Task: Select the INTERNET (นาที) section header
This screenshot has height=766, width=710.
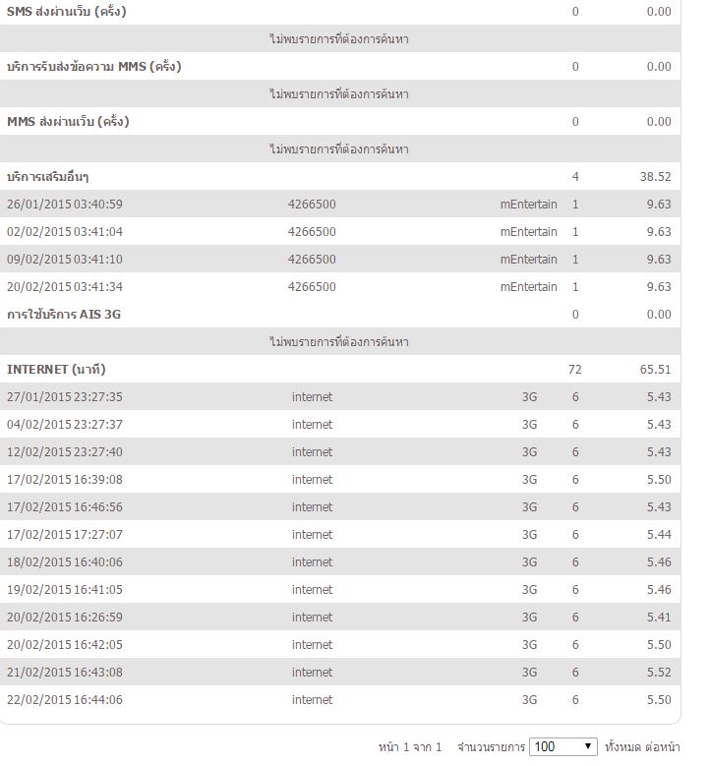Action: [x=340, y=369]
